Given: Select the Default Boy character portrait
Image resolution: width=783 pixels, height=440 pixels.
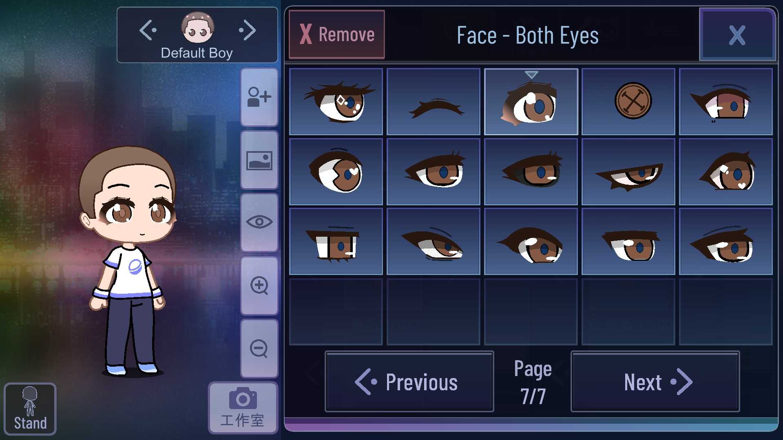Looking at the screenshot, I should pyautogui.click(x=197, y=28).
